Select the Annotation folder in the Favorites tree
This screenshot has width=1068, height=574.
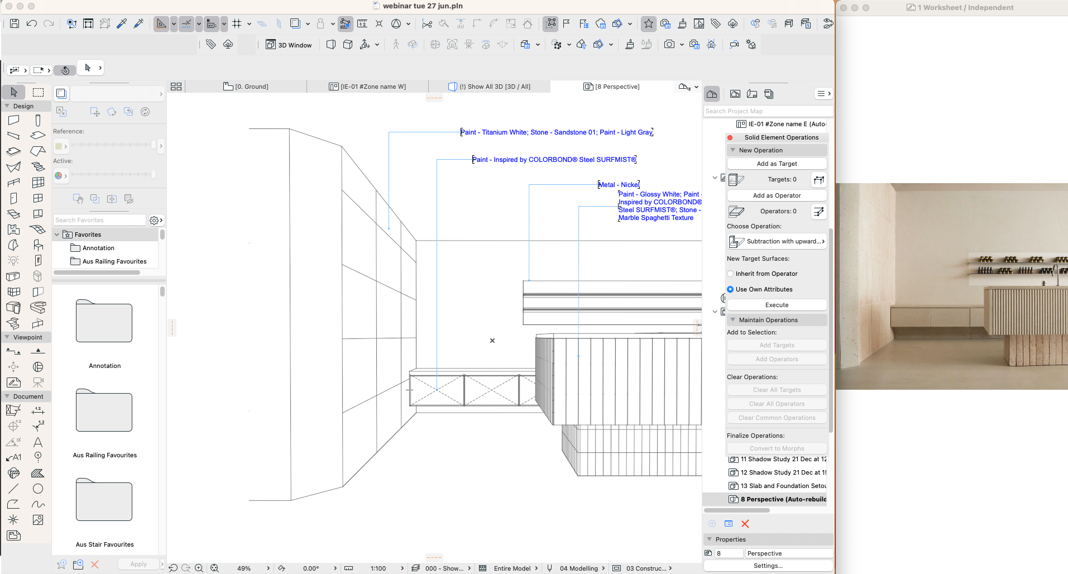(x=98, y=248)
